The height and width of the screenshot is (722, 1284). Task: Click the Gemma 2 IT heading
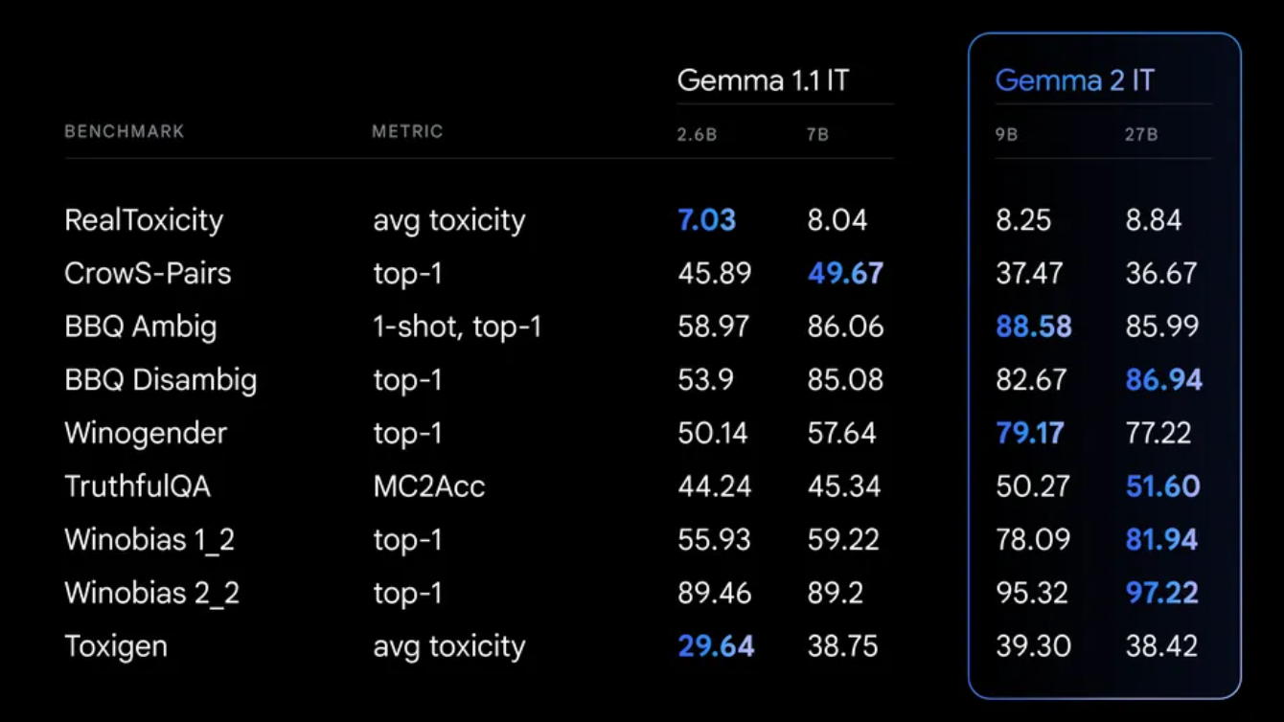(x=1074, y=80)
